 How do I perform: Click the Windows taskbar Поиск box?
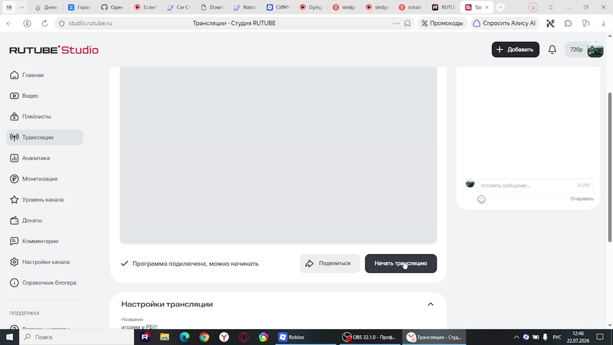(77, 337)
